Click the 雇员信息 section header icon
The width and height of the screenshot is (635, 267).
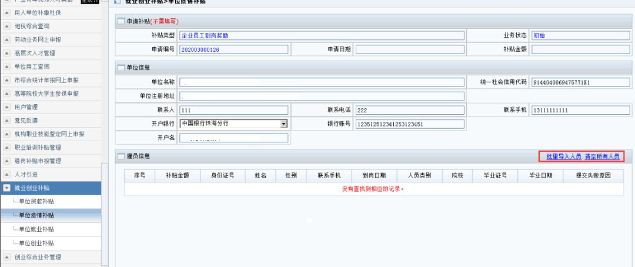click(121, 156)
